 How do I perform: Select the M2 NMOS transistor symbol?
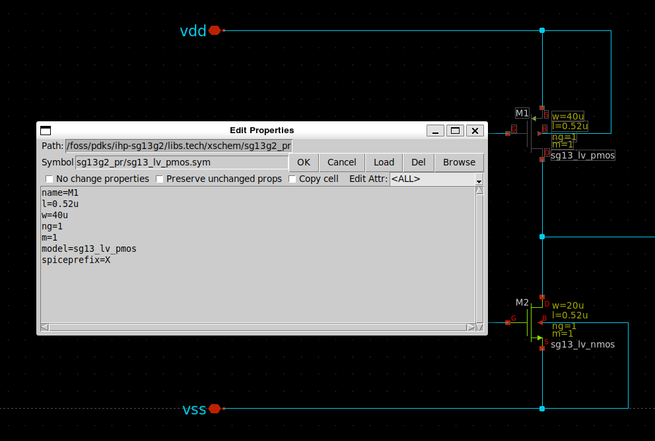[534, 322]
